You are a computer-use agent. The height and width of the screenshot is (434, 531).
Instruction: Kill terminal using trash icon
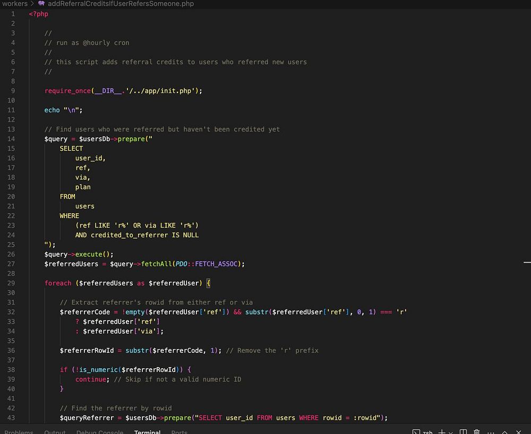tap(477, 432)
